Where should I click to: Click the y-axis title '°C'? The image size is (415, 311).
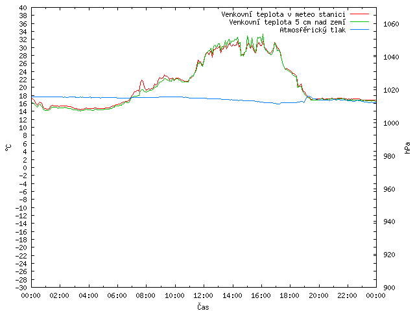pyautogui.click(x=8, y=148)
